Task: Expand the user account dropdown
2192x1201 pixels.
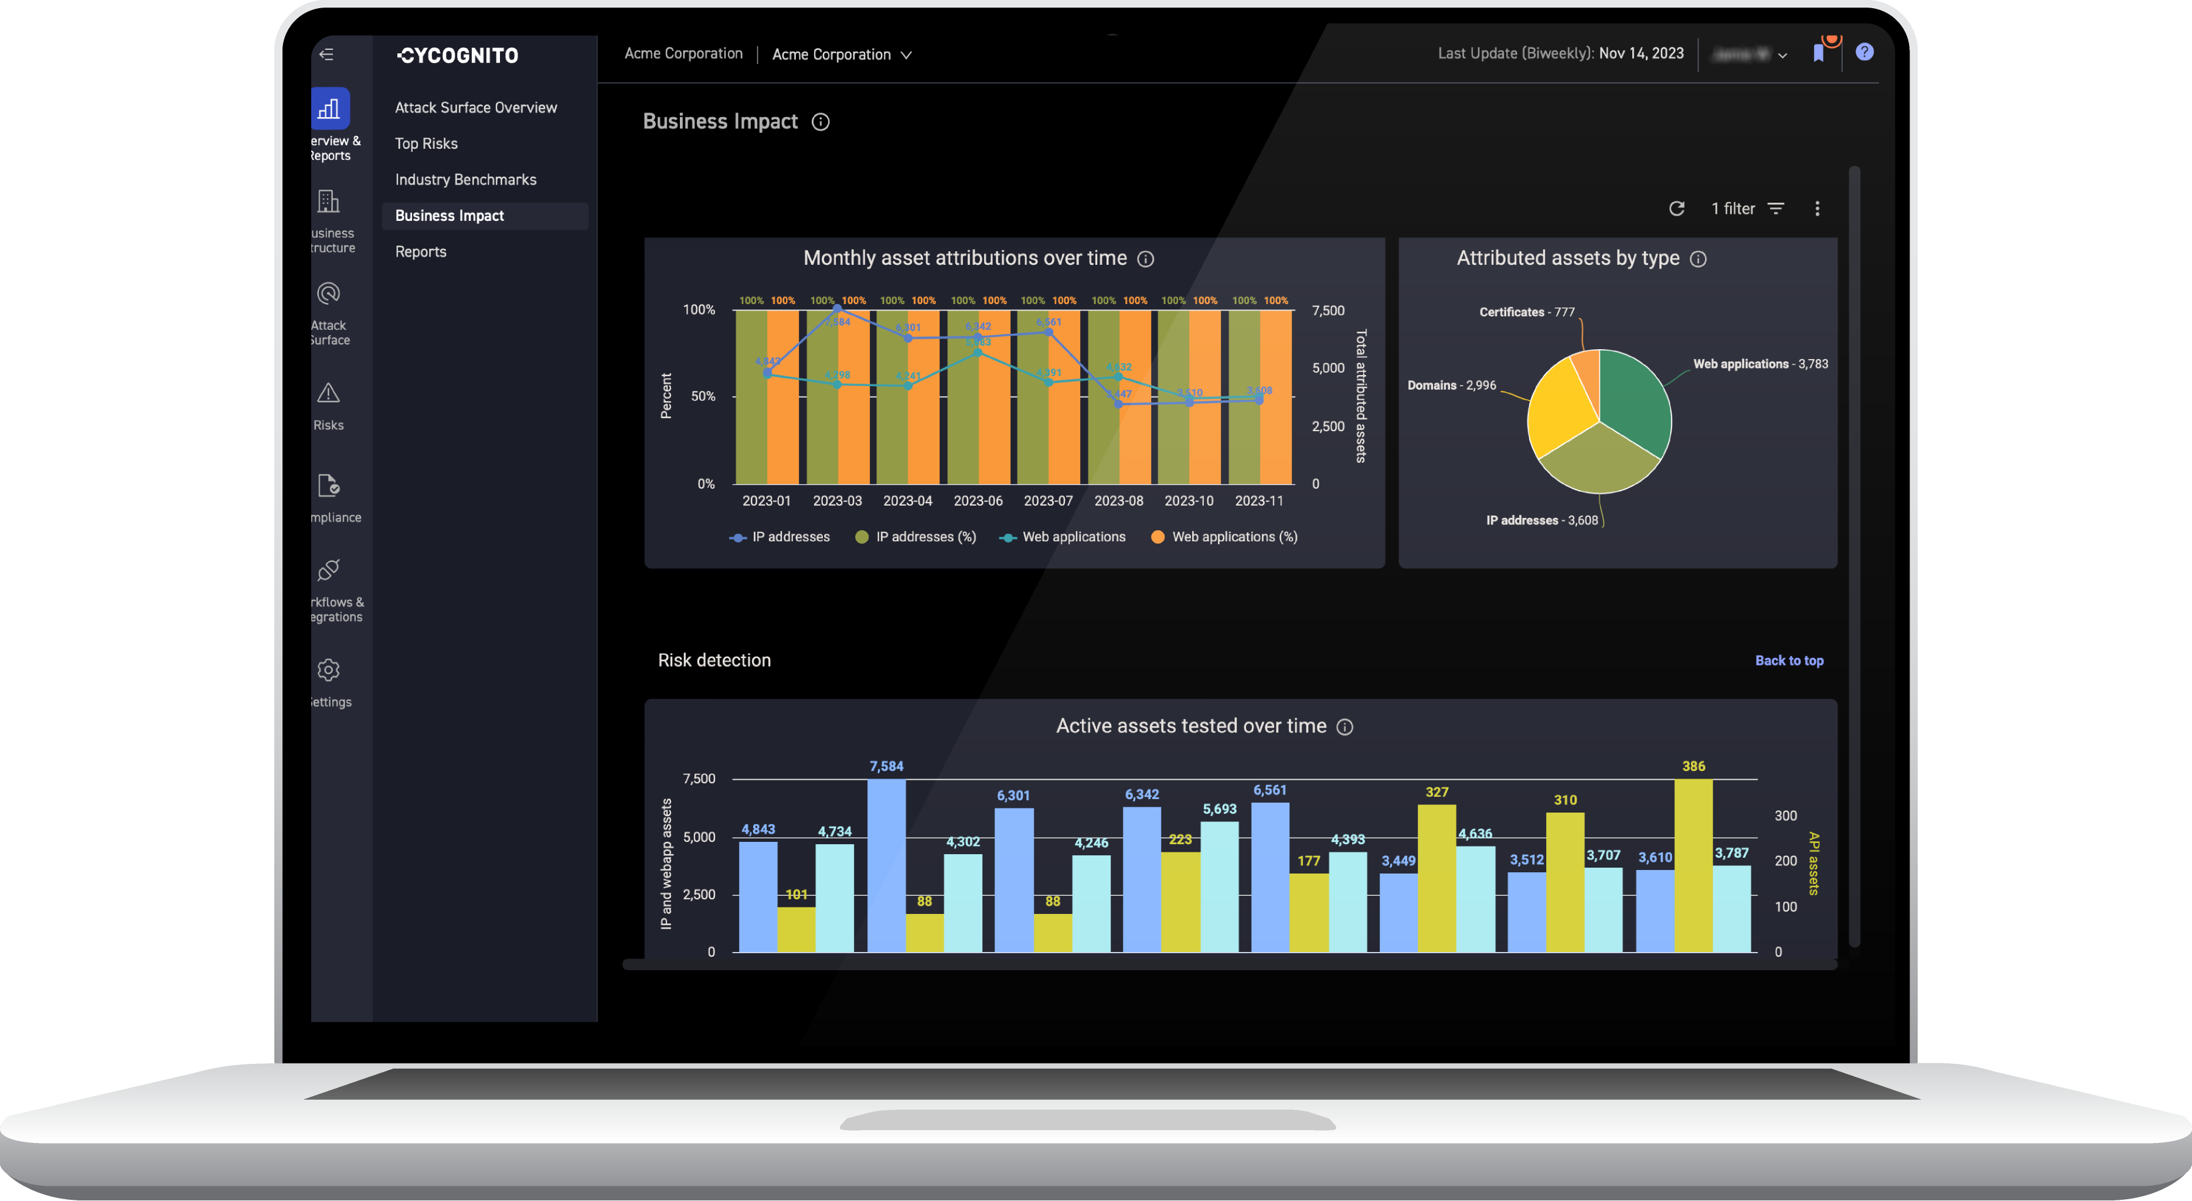Action: coord(1749,53)
